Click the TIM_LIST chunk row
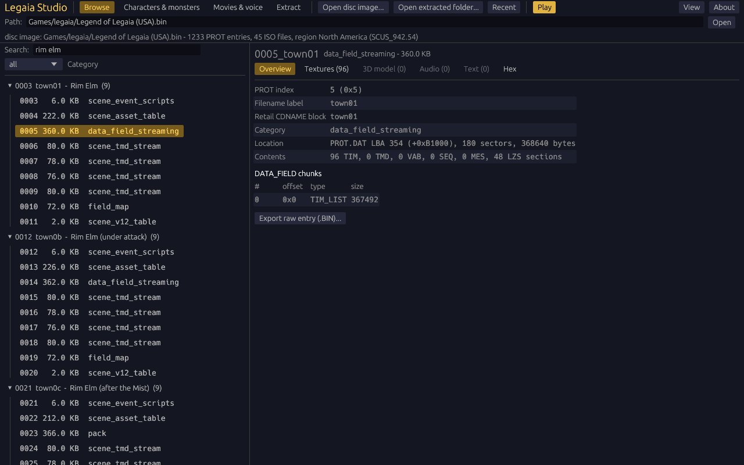The image size is (744, 465). (317, 199)
